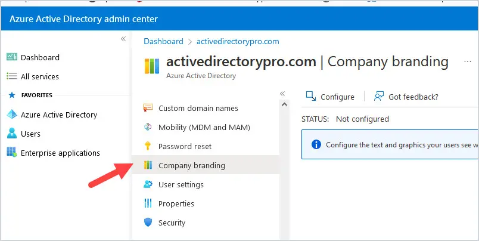This screenshot has height=241, width=479.
Task: Select Security menu item
Action: [206, 223]
